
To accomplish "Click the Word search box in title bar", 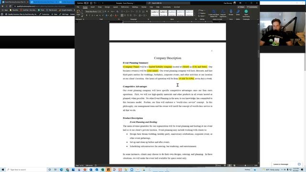I will pos(168,3).
